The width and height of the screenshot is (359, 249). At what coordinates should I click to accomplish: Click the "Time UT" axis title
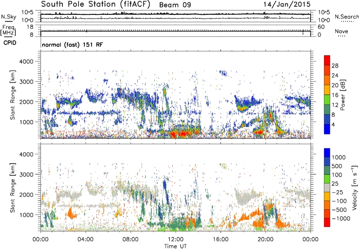175,246
